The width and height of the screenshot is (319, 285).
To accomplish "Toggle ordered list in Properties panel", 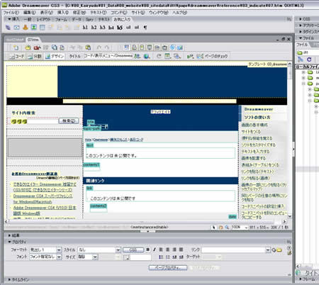I will (x=167, y=257).
